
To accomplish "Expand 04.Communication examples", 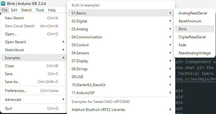I will [x=121, y=37].
